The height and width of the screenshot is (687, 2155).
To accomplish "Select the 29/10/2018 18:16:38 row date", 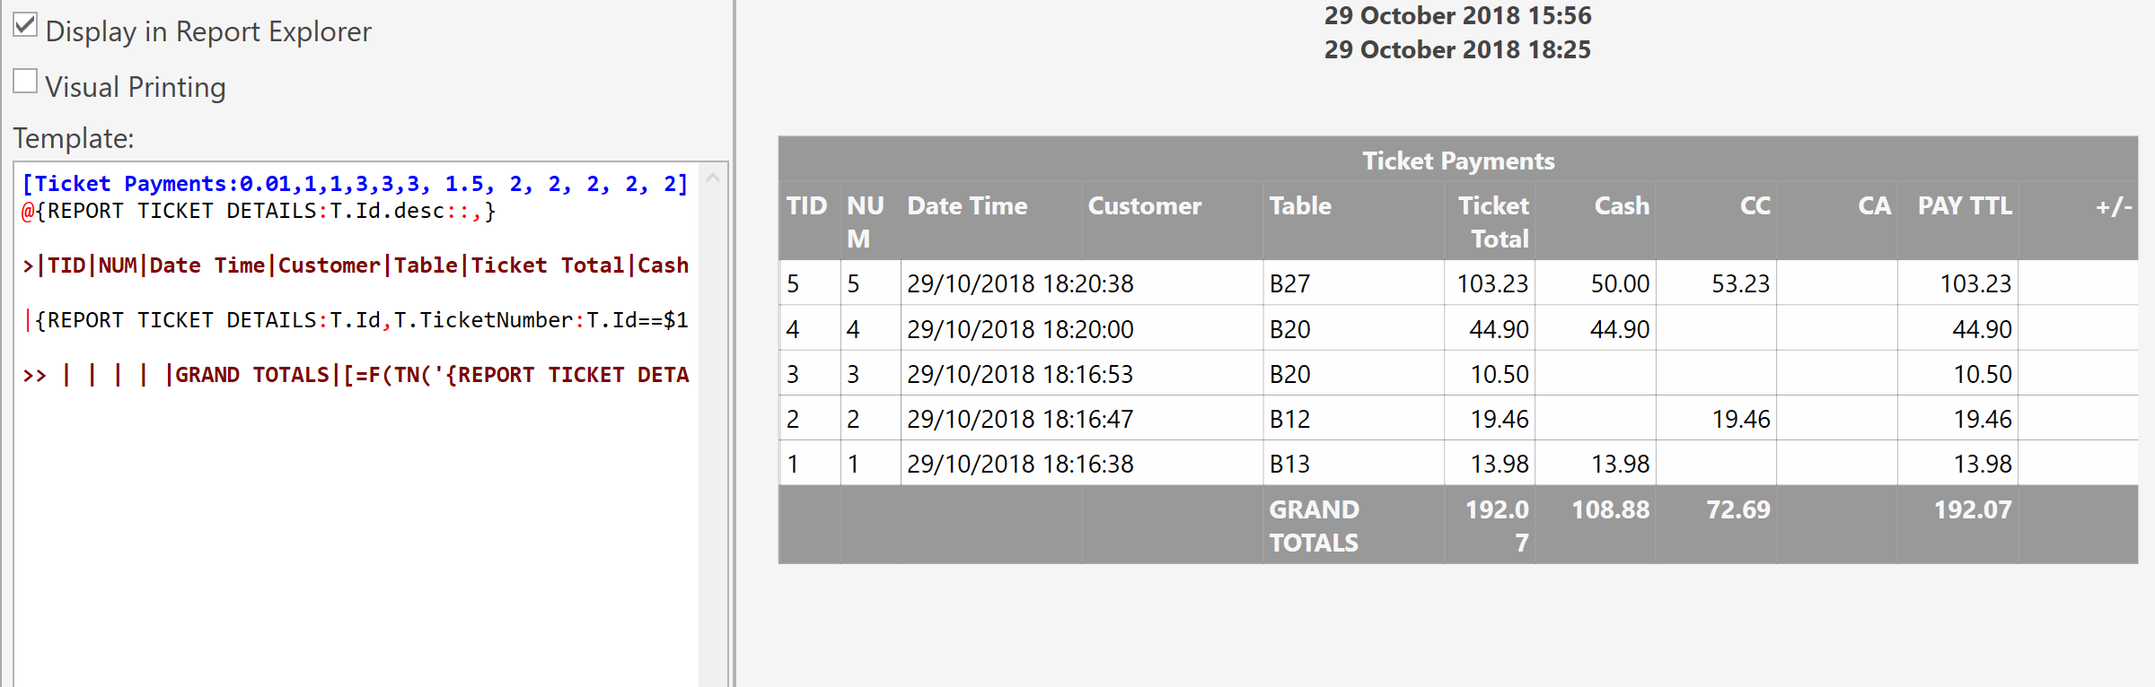I will pos(1020,464).
